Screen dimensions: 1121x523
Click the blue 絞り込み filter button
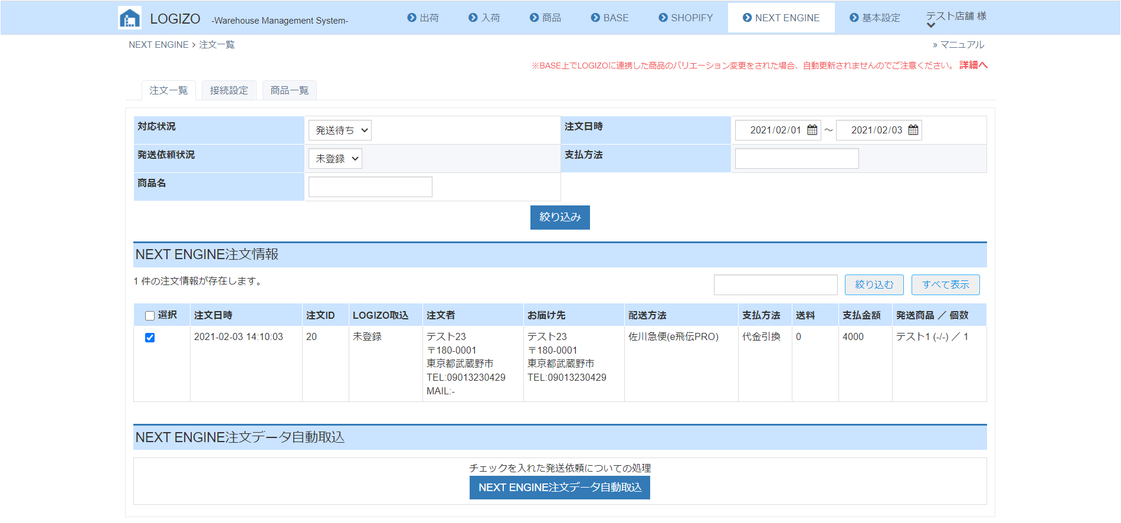[560, 217]
